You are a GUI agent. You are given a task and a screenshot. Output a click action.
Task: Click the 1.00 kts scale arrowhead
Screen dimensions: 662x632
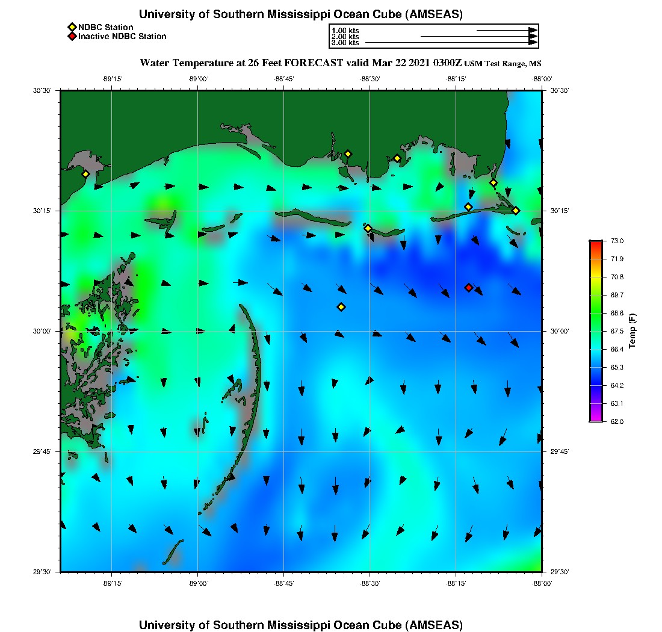coord(533,30)
